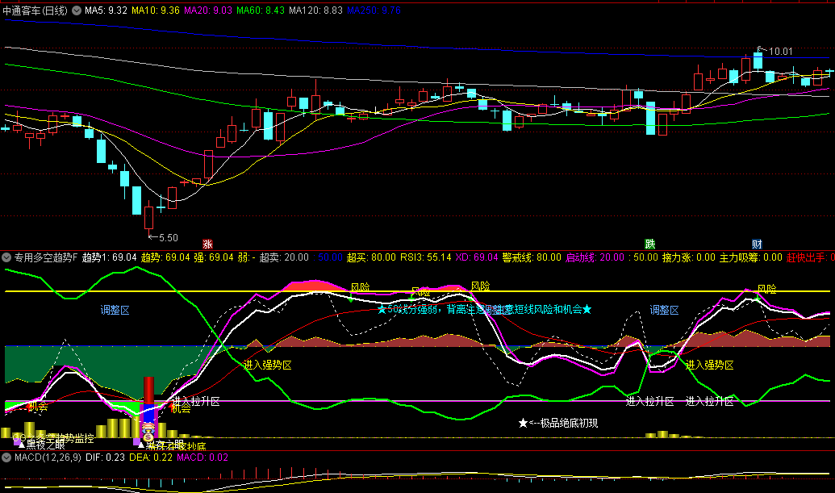Select the XD: 69.04 readout
835x493 pixels.
coord(477,257)
